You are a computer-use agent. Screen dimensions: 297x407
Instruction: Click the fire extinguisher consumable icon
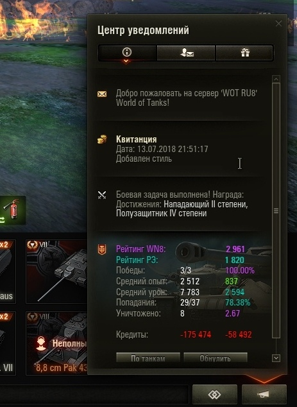click(13, 210)
